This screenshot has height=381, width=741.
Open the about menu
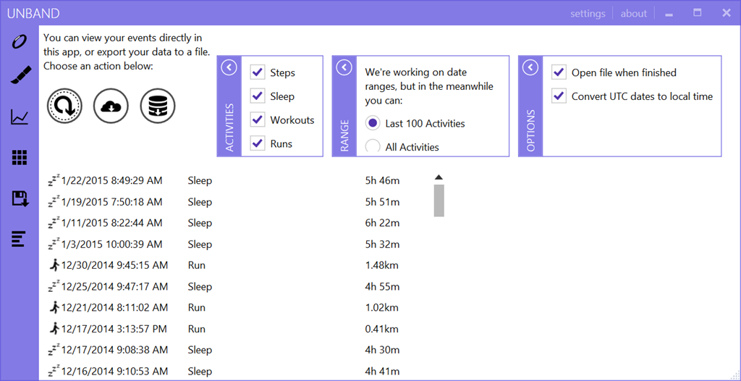coord(633,13)
